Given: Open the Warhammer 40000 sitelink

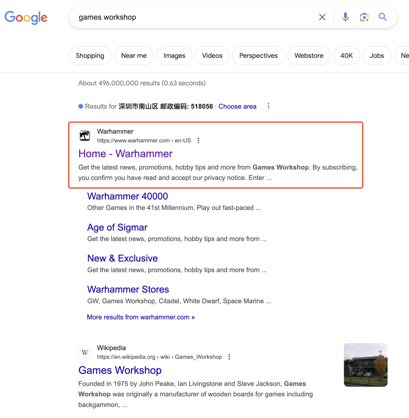Looking at the screenshot, I should click(x=128, y=196).
